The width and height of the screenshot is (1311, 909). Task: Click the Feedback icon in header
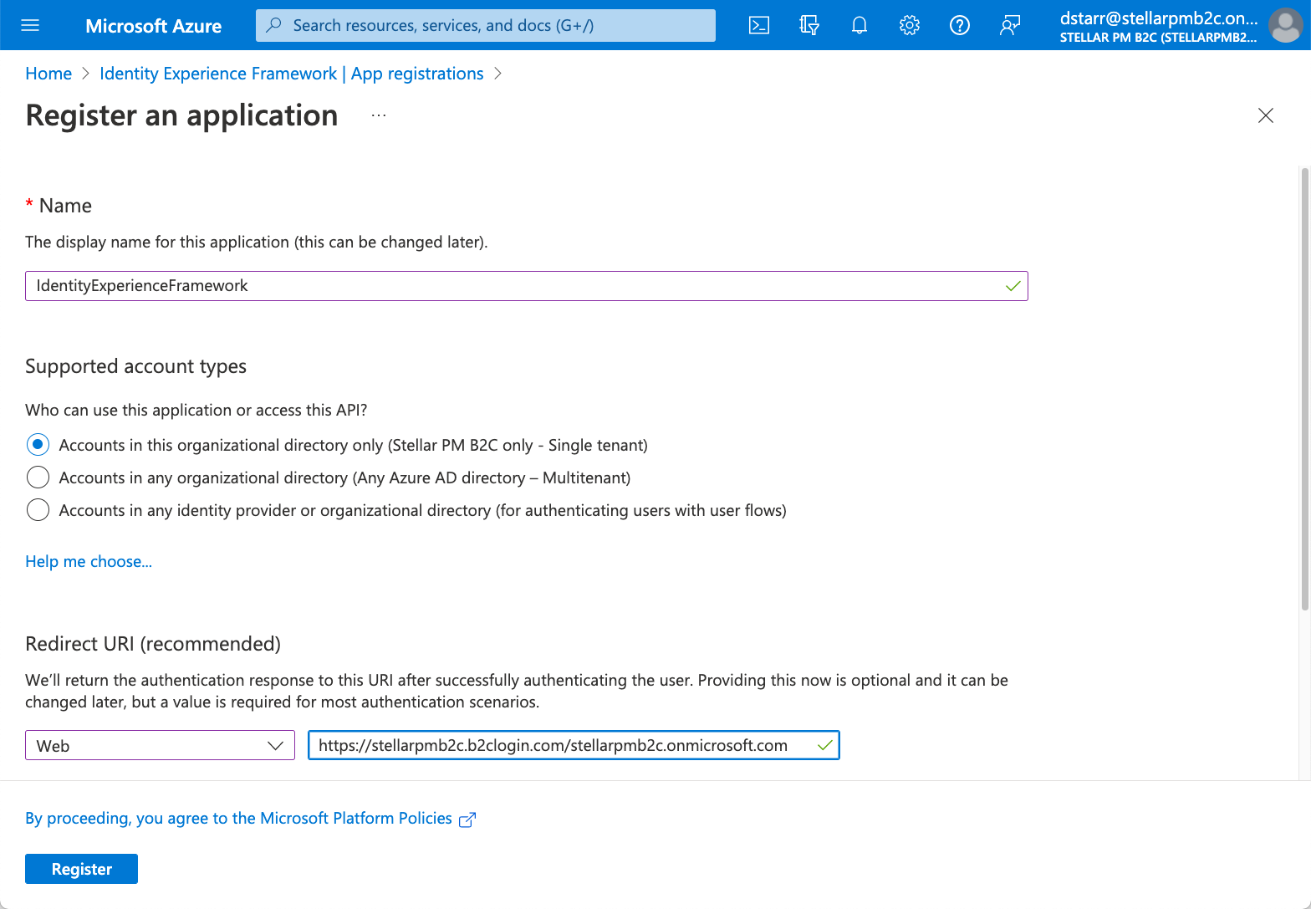point(1010,25)
